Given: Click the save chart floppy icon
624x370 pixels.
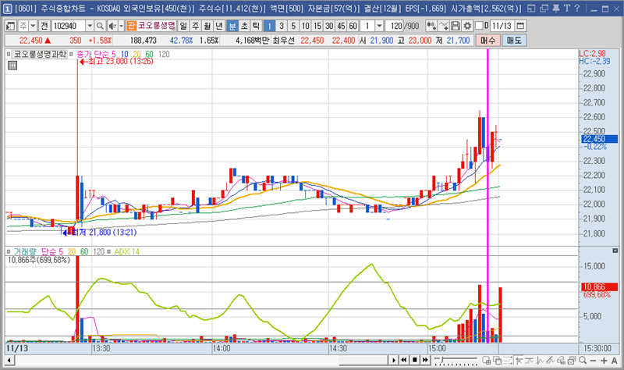Looking at the screenshot, I should (456, 26).
